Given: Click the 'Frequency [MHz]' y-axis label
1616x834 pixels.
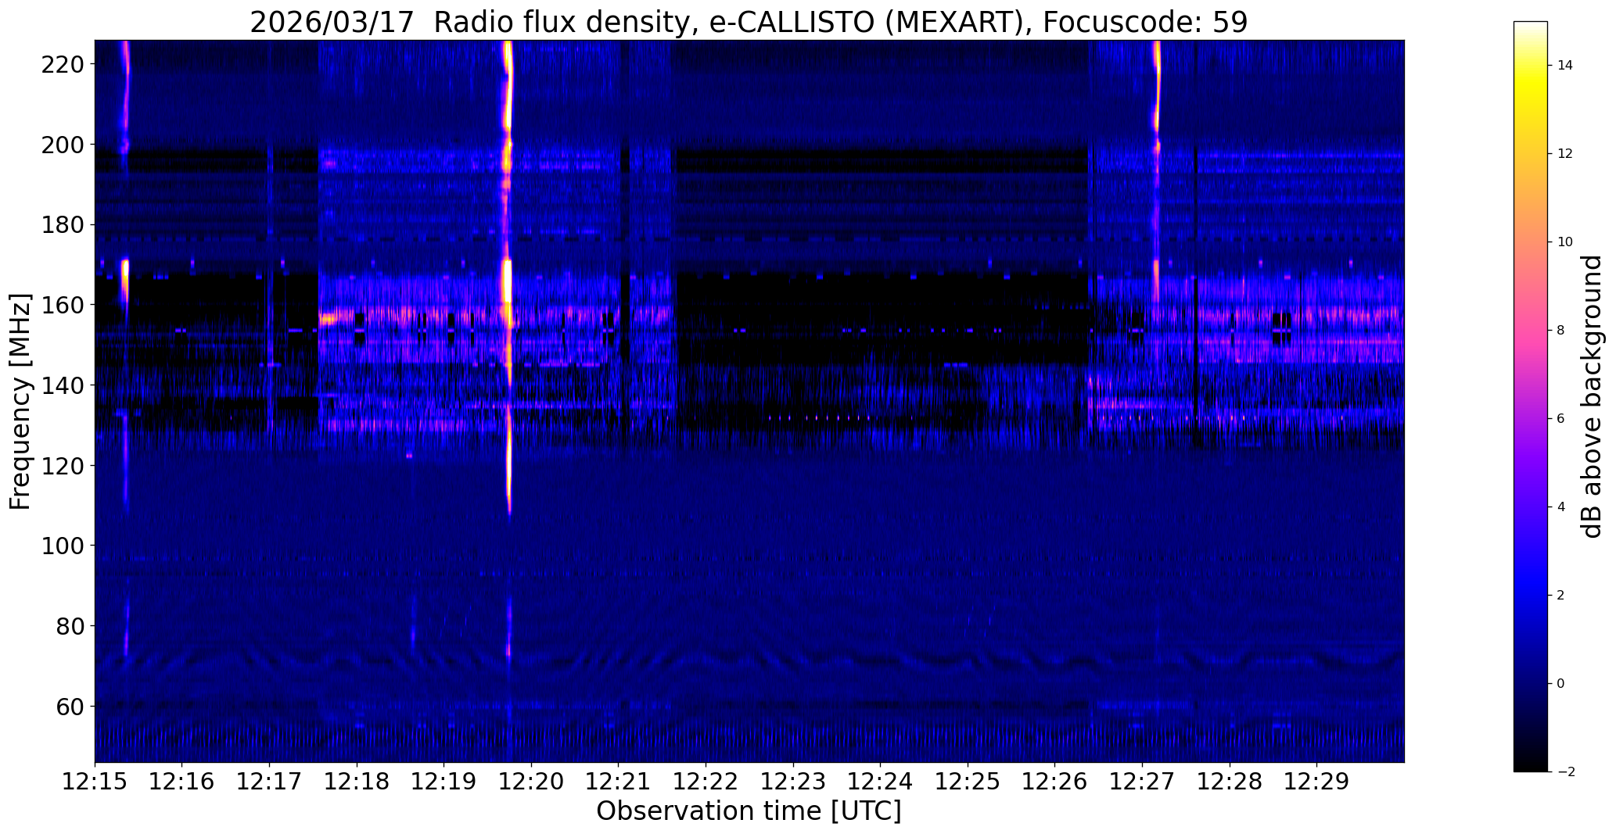Looking at the screenshot, I should (x=20, y=402).
